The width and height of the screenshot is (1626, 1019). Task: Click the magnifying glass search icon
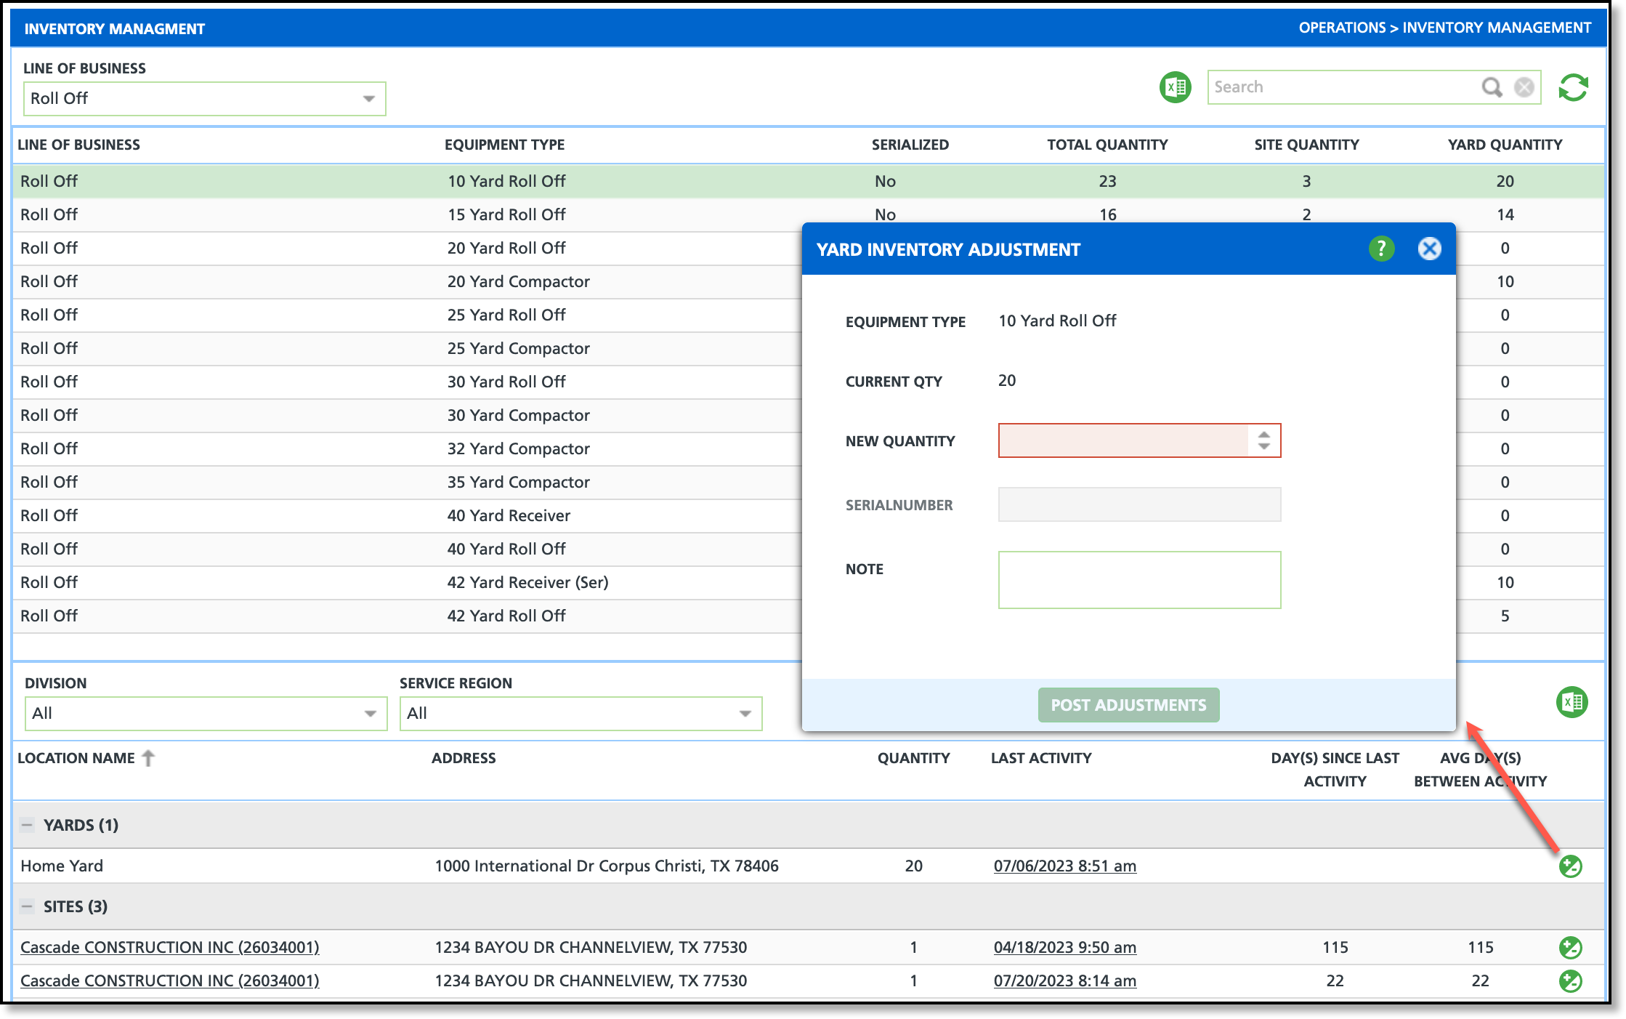coord(1491,87)
